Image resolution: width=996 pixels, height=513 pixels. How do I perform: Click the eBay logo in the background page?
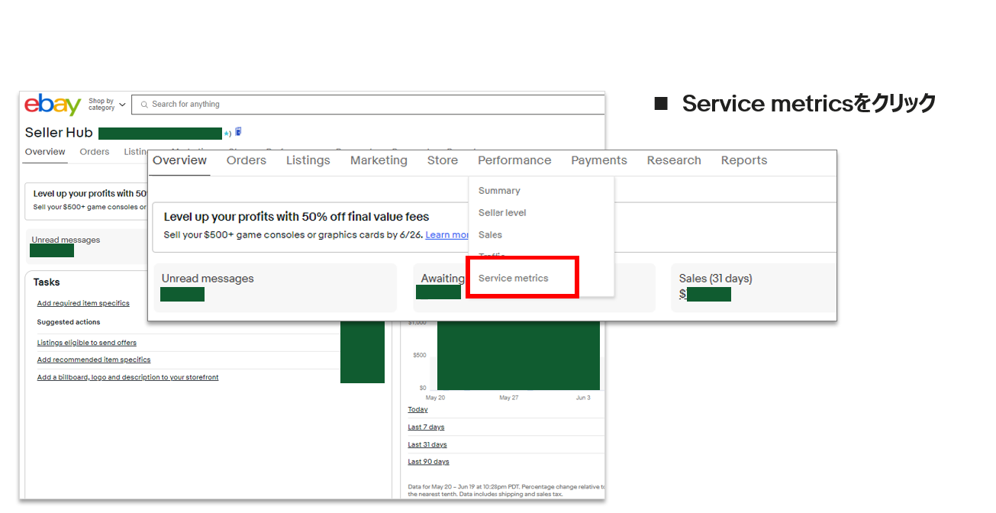[53, 105]
